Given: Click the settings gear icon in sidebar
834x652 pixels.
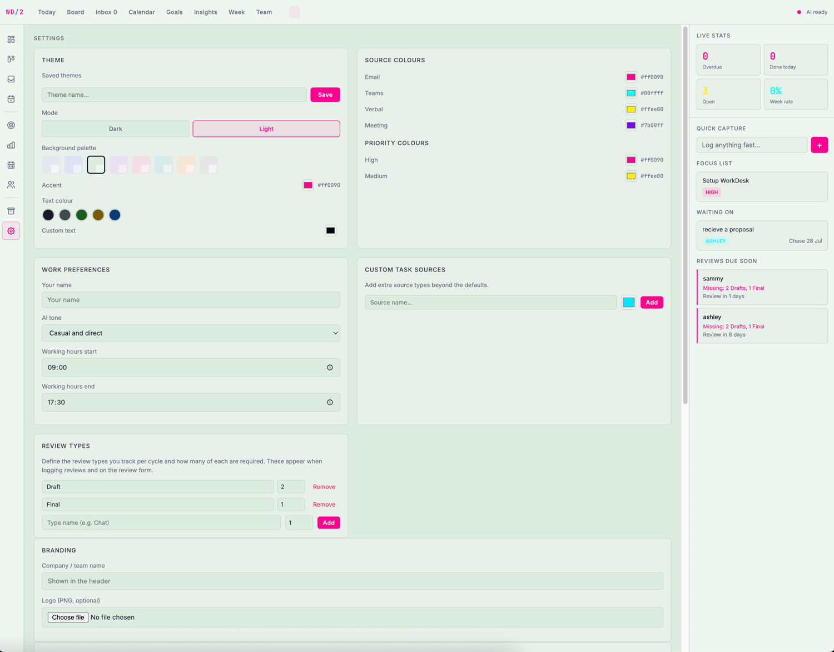Looking at the screenshot, I should click(11, 231).
